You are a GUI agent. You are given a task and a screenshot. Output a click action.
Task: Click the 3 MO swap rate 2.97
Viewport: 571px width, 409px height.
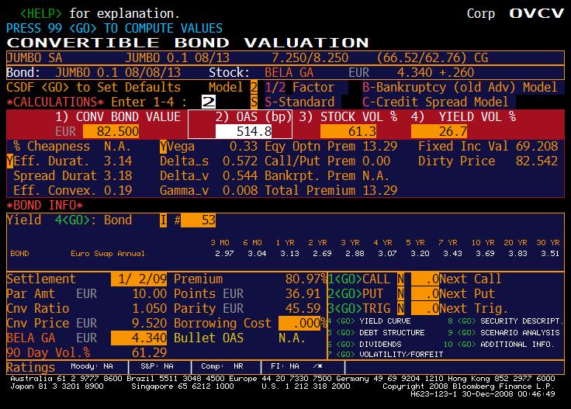pyautogui.click(x=224, y=254)
